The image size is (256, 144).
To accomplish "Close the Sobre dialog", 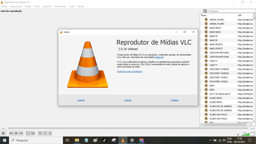I will tap(193, 32).
